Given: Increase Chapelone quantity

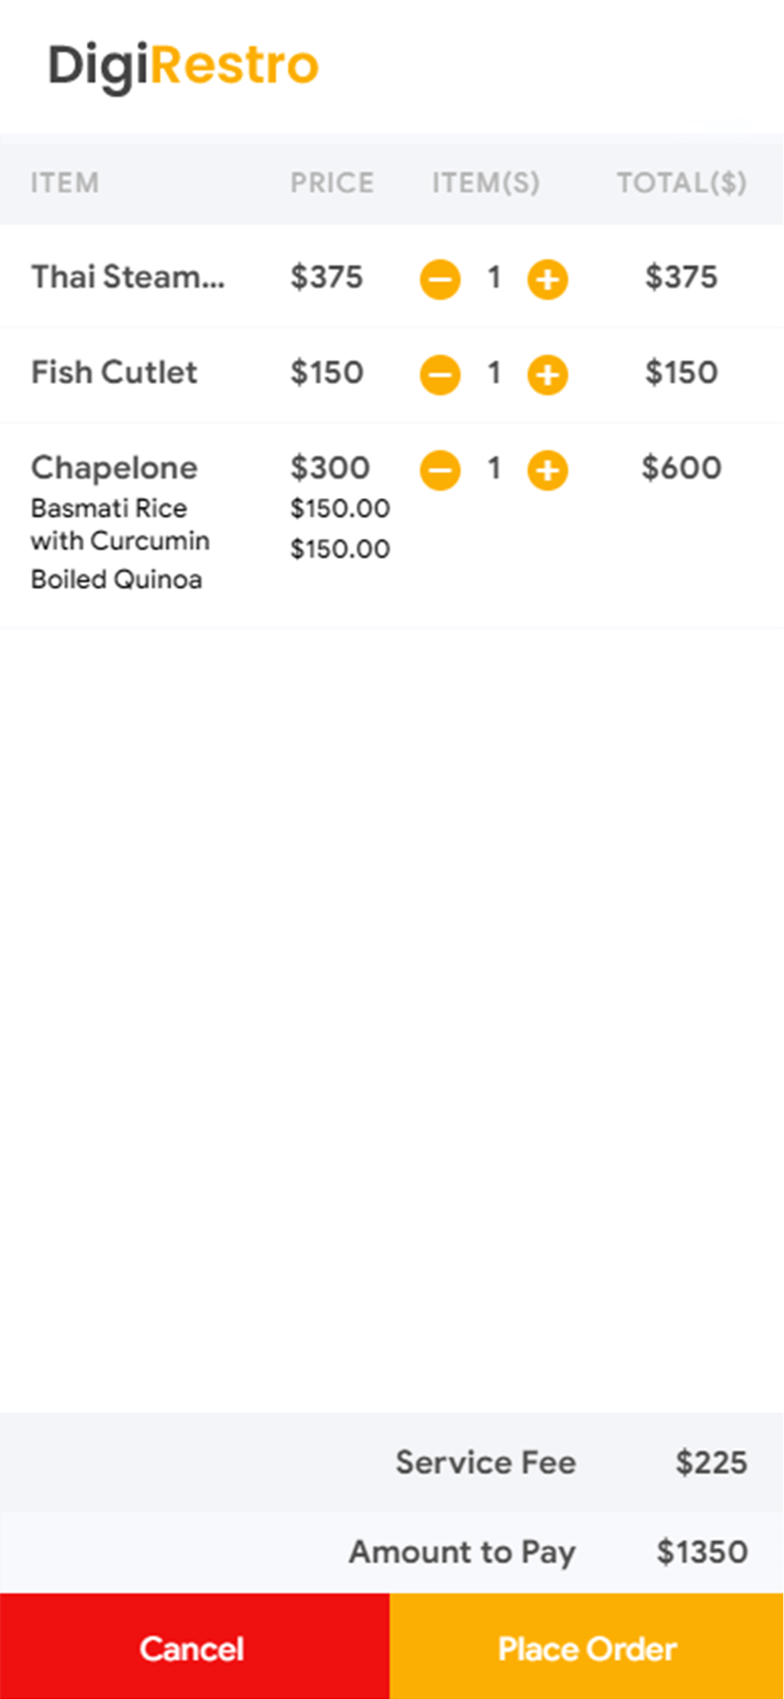Looking at the screenshot, I should coord(547,470).
